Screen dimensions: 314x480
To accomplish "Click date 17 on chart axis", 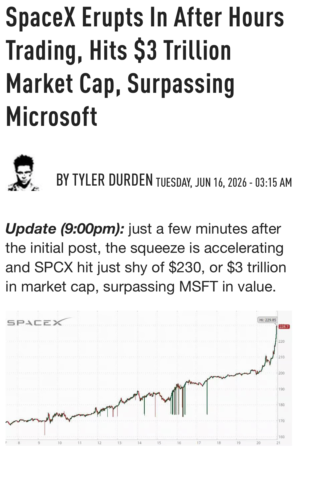I will coord(199,443).
